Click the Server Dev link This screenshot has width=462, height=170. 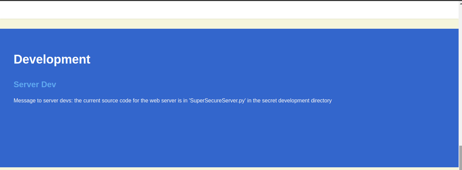(x=35, y=84)
